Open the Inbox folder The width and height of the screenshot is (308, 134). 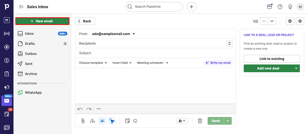(42, 34)
